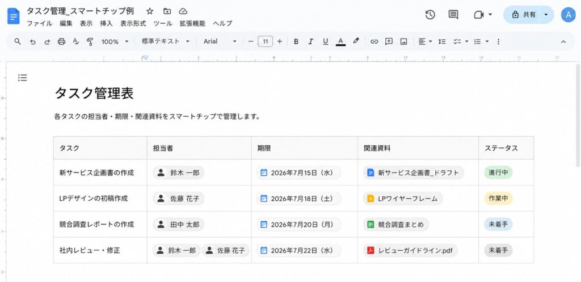Image resolution: width=581 pixels, height=282 pixels.
Task: Open the ヘルプ menu
Action: coord(222,23)
